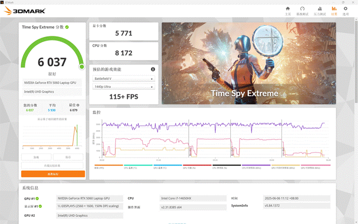This screenshot has width=358, height=224.
Task: Click the 2025-06-06 11:12 time field
Action: (x=296, y=199)
